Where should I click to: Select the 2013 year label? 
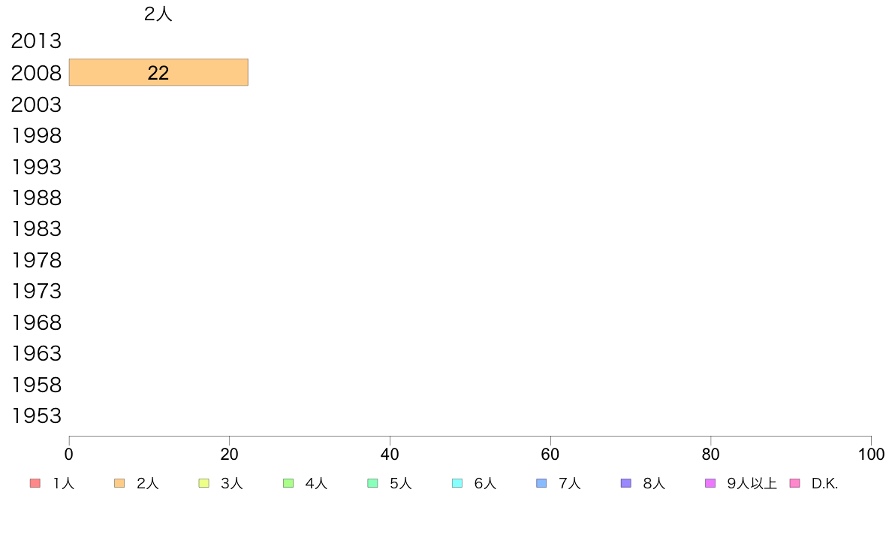tap(36, 41)
